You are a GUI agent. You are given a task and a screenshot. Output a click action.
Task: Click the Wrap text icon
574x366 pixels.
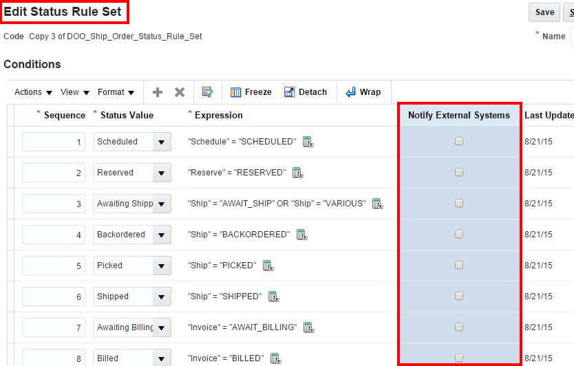click(x=351, y=92)
